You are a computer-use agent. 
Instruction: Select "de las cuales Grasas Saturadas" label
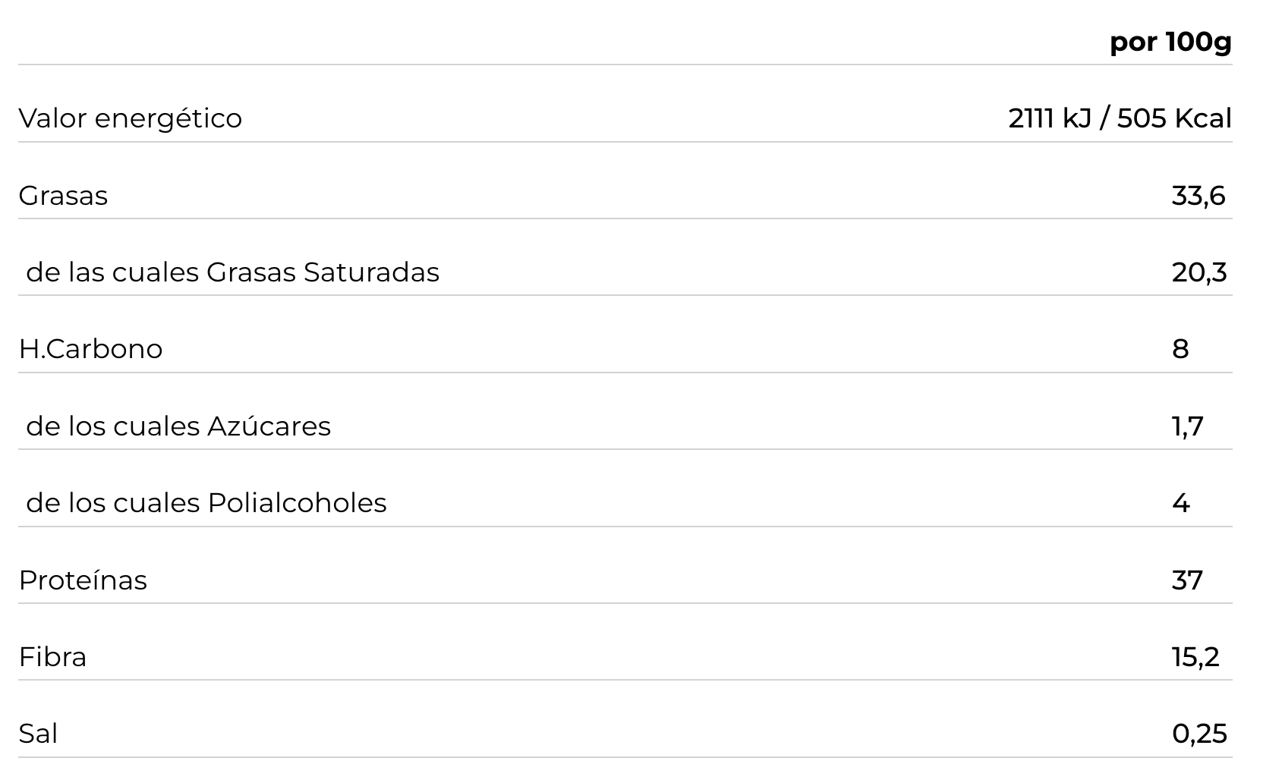point(232,272)
